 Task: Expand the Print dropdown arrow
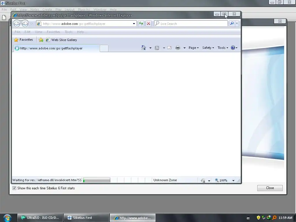pos(184,48)
